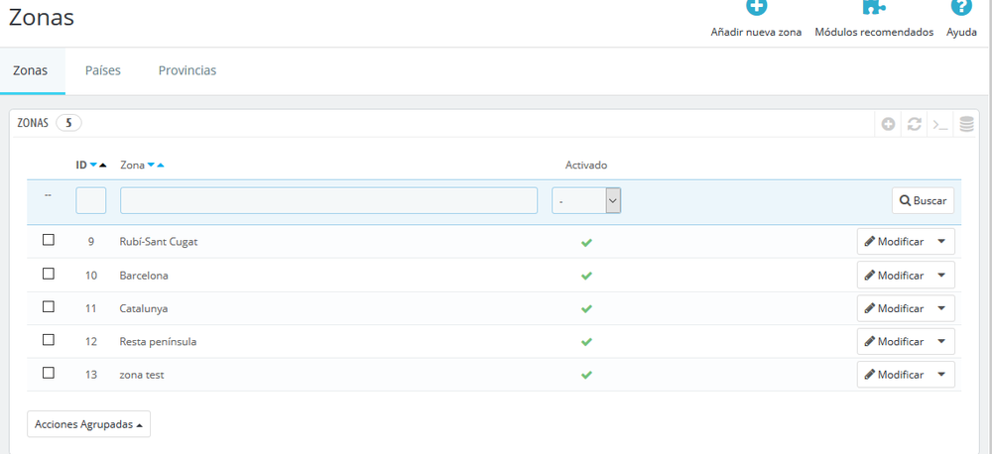
Task: Modificar the Catalunya zone
Action: (894, 308)
